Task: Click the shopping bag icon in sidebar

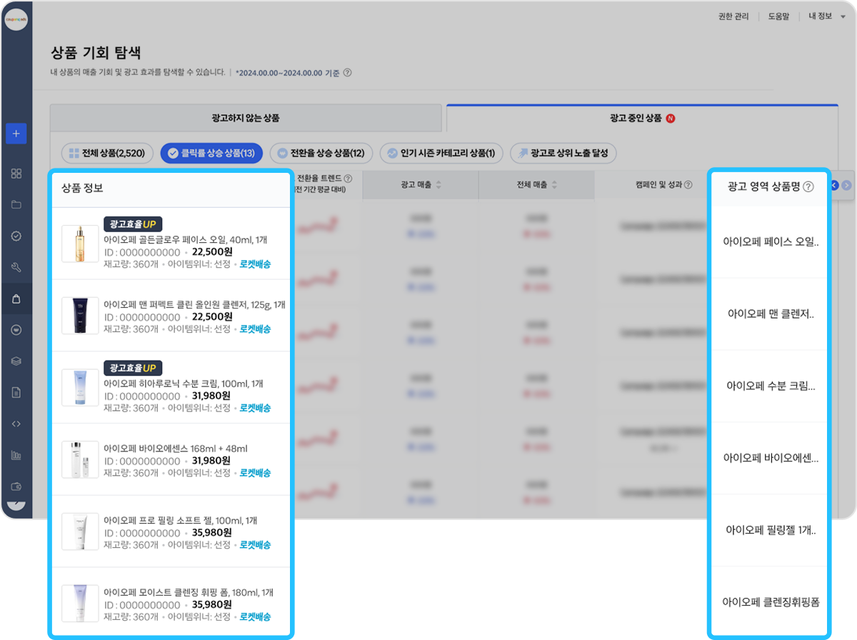Action: [16, 299]
